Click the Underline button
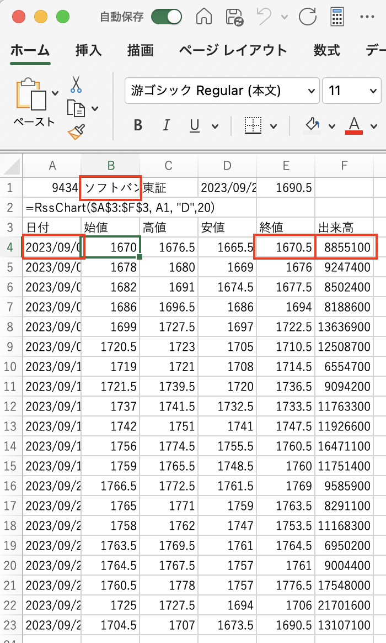386x643 pixels. [195, 126]
